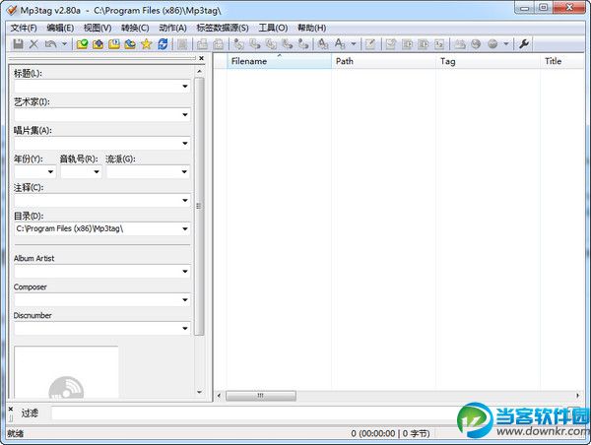591x445 pixels.
Task: Open the 文件(F) menu
Action: 24,28
